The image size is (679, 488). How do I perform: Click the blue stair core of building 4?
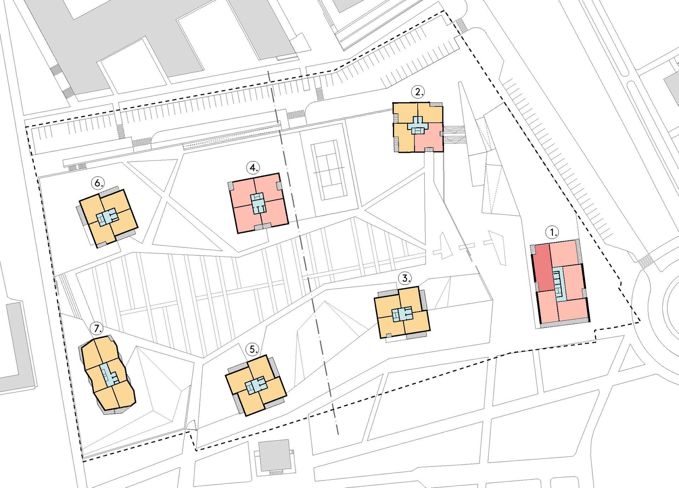click(x=258, y=203)
